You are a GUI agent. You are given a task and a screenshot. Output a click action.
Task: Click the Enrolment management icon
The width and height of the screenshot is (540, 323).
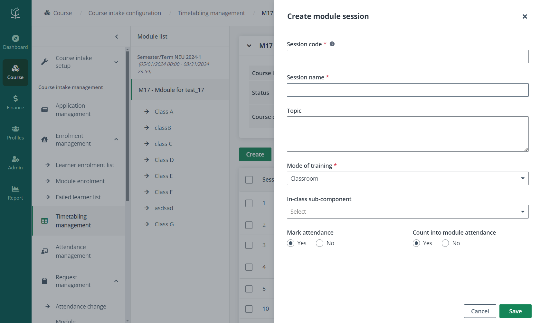[44, 139]
